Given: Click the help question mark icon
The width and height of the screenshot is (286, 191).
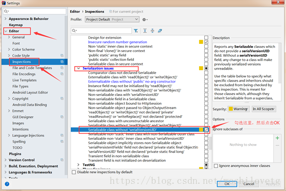Looking at the screenshot, I should [x=7, y=184].
